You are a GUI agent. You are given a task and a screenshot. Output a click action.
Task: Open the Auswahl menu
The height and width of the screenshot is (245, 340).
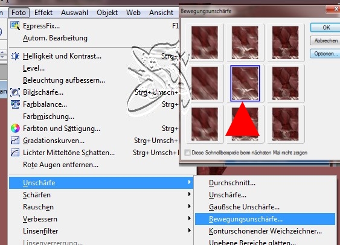pyautogui.click(x=75, y=13)
